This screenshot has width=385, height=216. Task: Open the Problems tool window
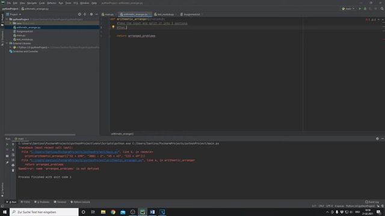pos(42,202)
